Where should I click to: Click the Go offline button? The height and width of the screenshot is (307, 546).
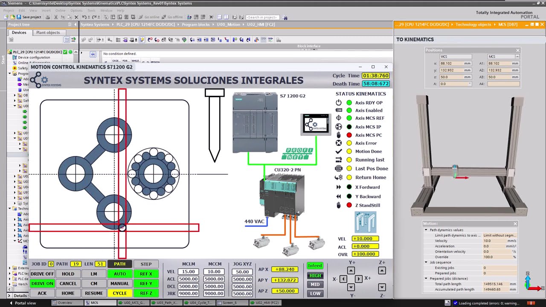pos(172,17)
